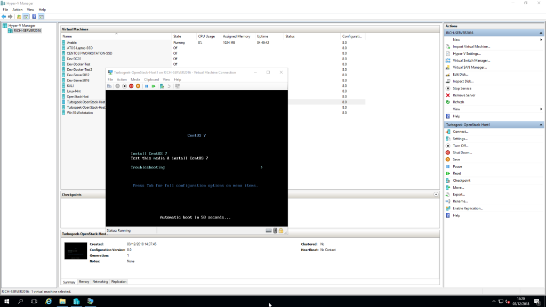Sort virtual machines by Name column
This screenshot has height=307, width=546.
click(x=67, y=37)
